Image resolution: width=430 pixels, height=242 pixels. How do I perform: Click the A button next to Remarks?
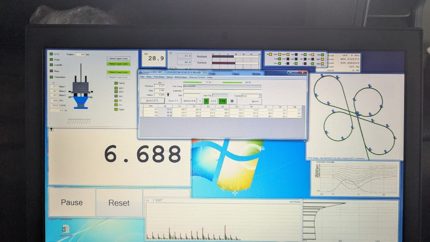(200, 101)
